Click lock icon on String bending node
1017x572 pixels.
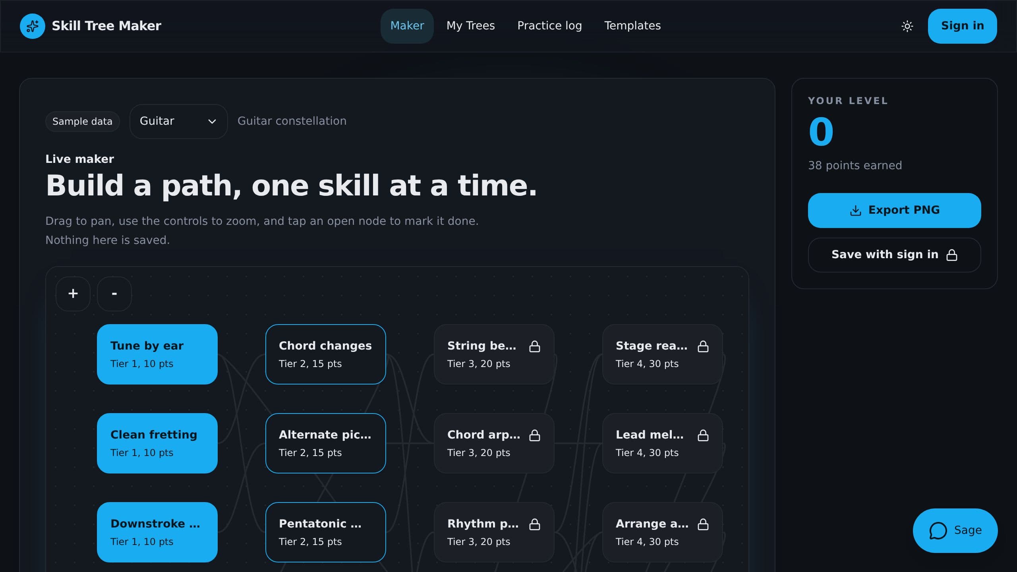tap(535, 346)
